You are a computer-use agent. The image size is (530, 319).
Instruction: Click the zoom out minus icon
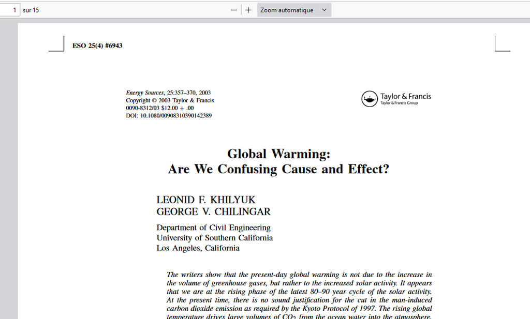[x=234, y=10]
